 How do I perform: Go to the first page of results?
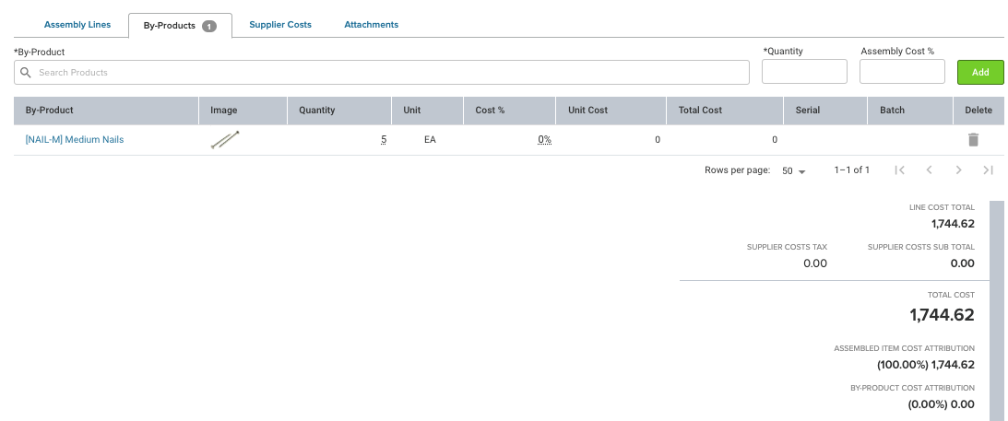900,170
